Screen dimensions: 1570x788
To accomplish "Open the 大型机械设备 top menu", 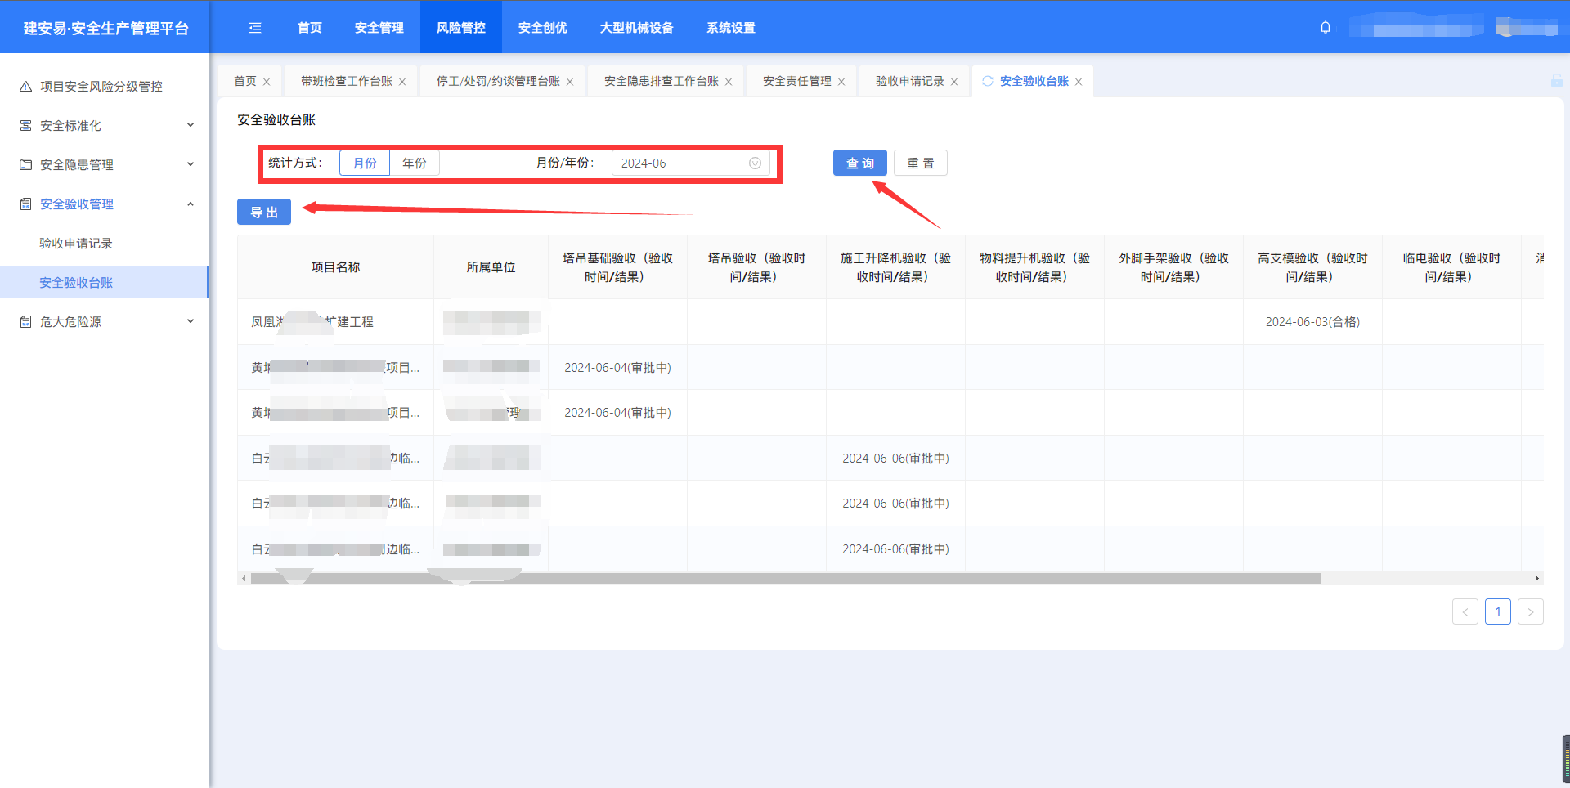I will pyautogui.click(x=636, y=28).
